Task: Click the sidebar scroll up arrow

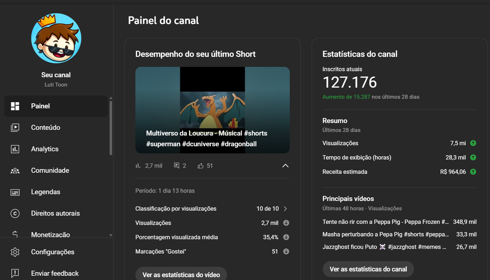Action: [111, 98]
